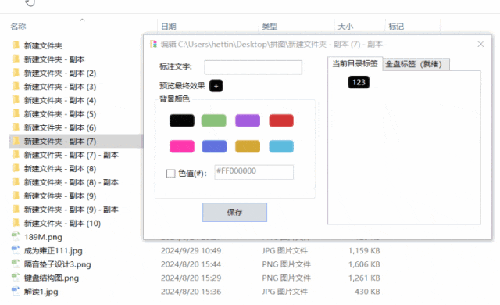Close the 编辑 dialog window
The width and height of the screenshot is (500, 305).
480,44
